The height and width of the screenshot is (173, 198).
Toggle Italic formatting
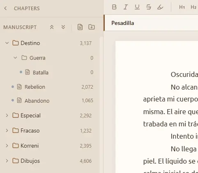point(126,7)
